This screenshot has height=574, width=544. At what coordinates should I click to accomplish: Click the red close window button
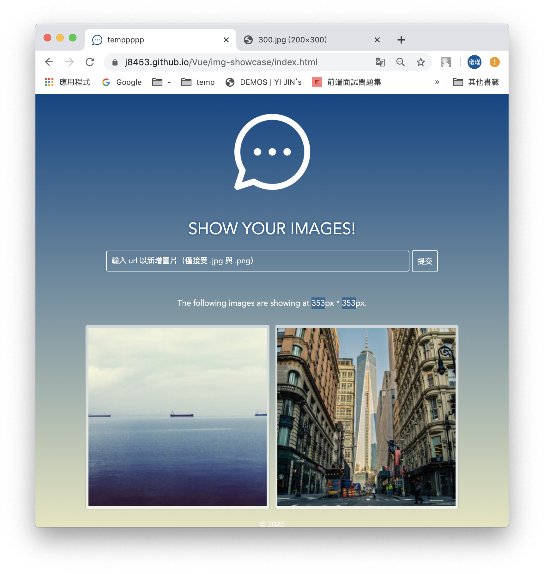click(47, 38)
